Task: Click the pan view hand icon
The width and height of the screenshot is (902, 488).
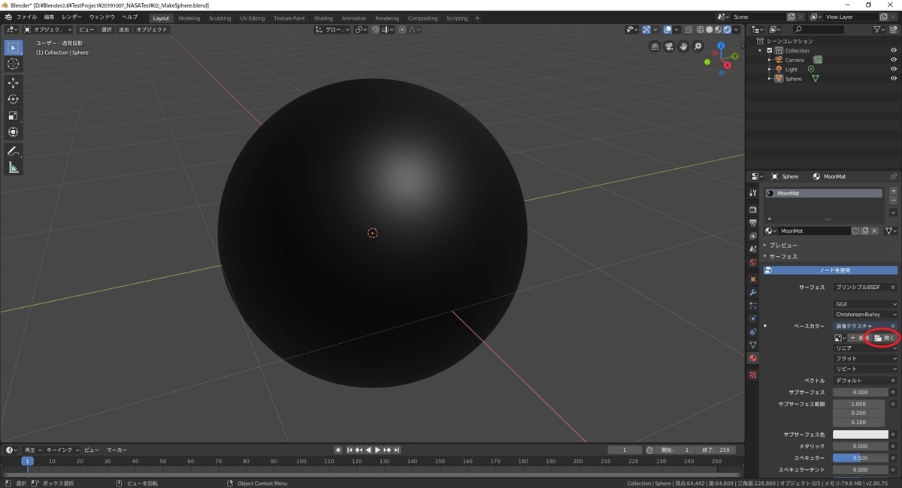Action: 683,47
